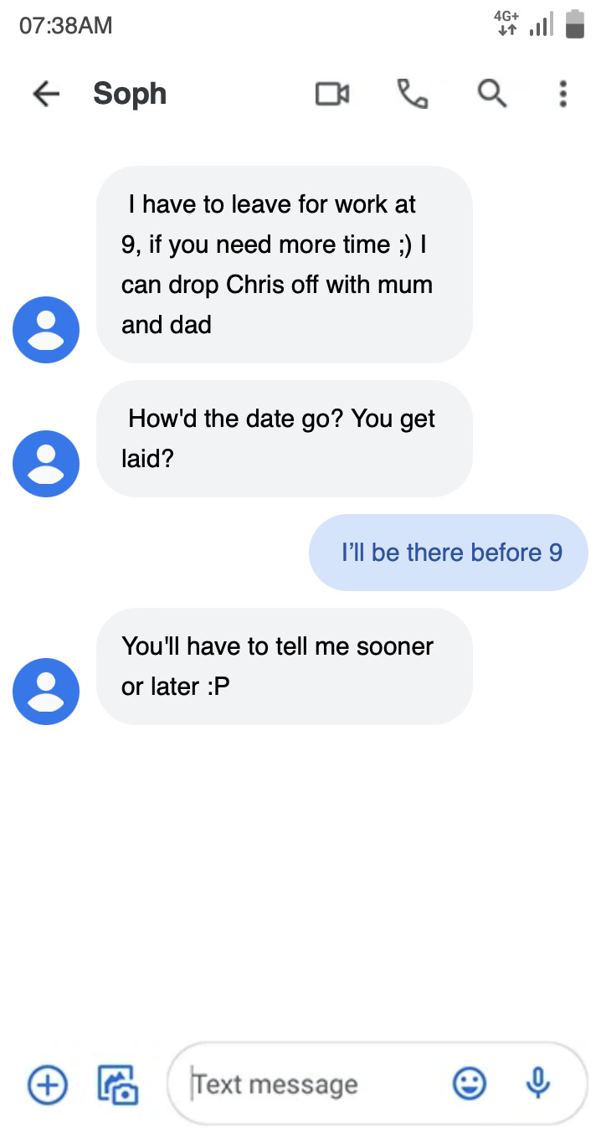Select 'How'd the date go?' message bubble

[285, 439]
